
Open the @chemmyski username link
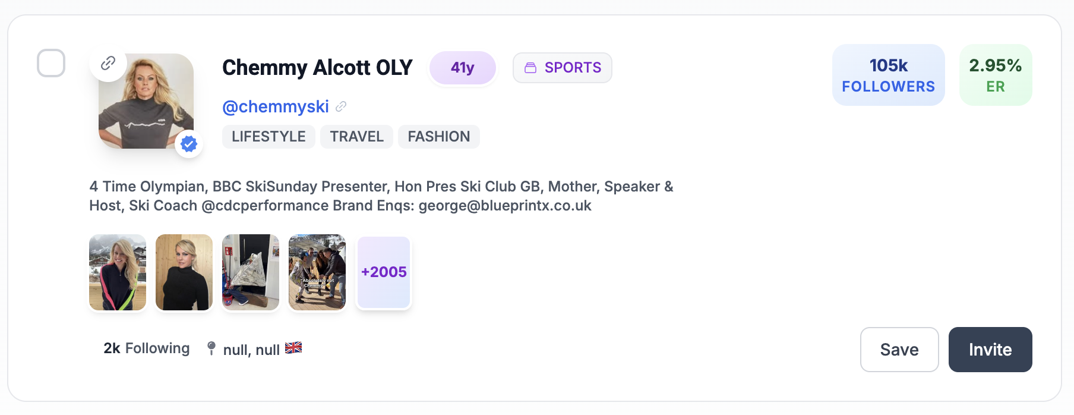(276, 106)
